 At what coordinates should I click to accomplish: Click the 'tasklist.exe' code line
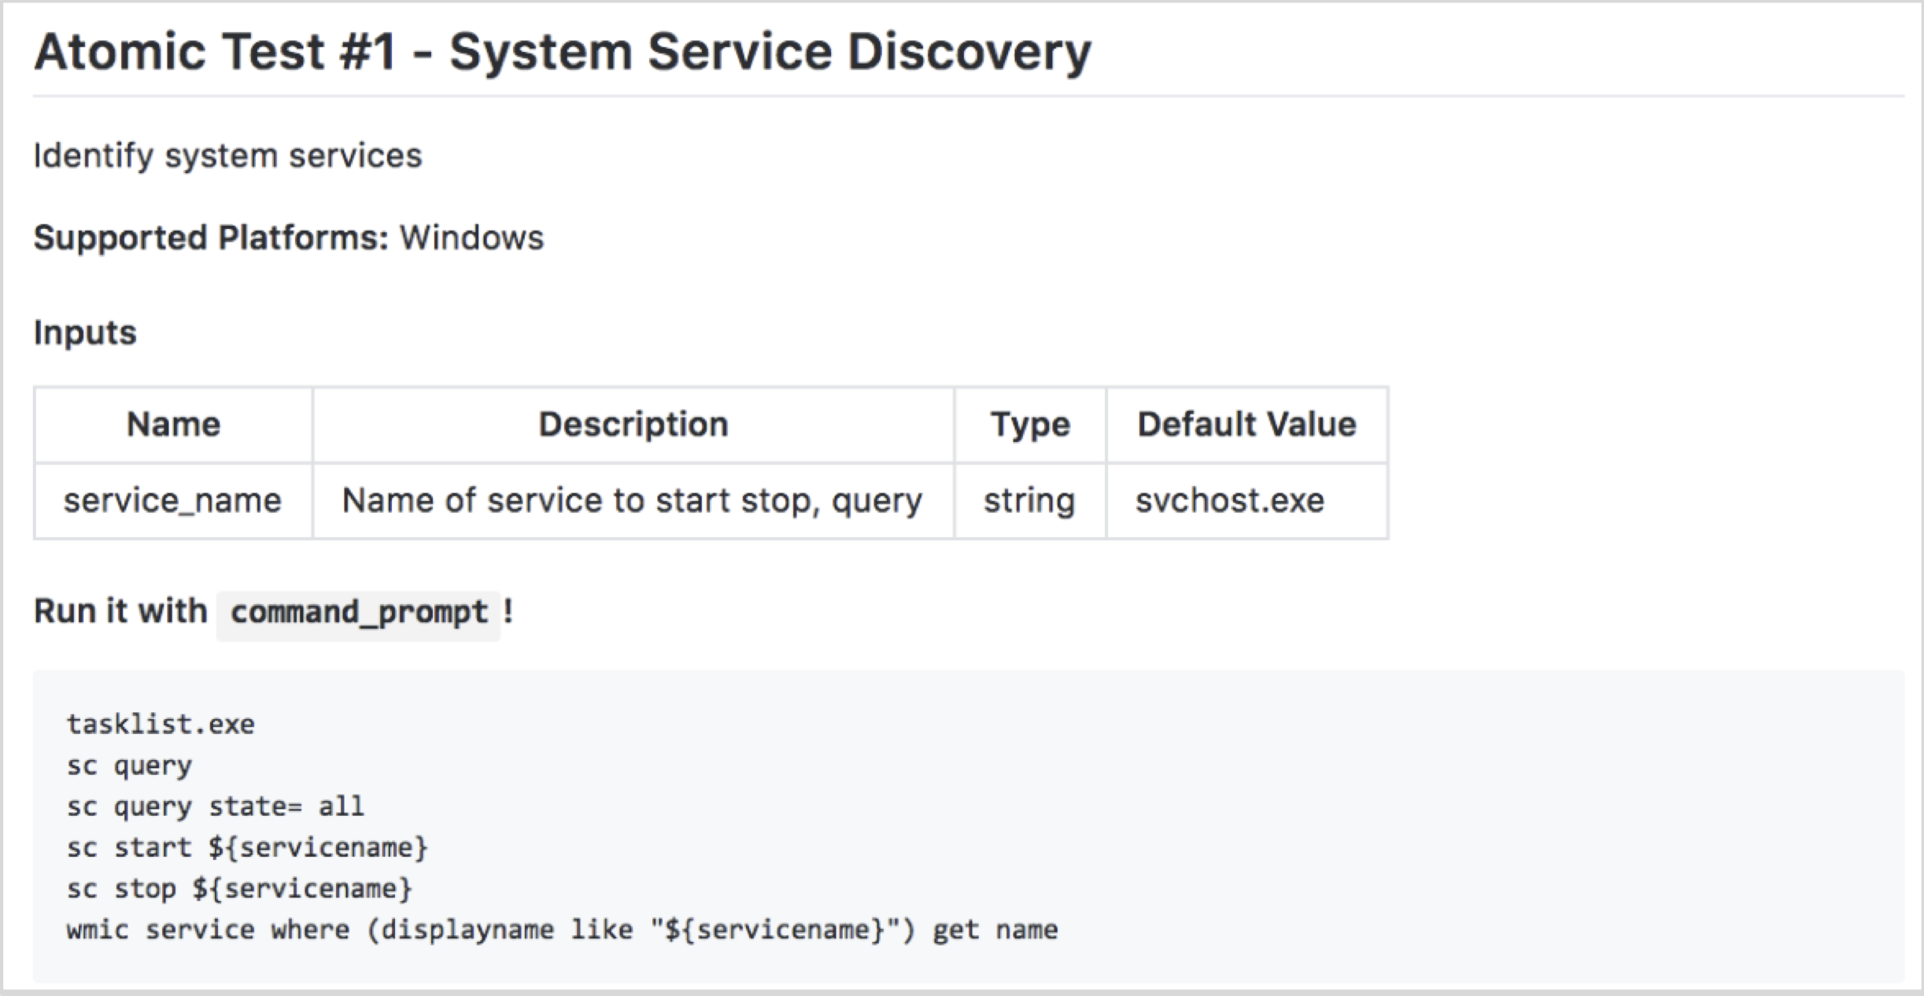(161, 724)
